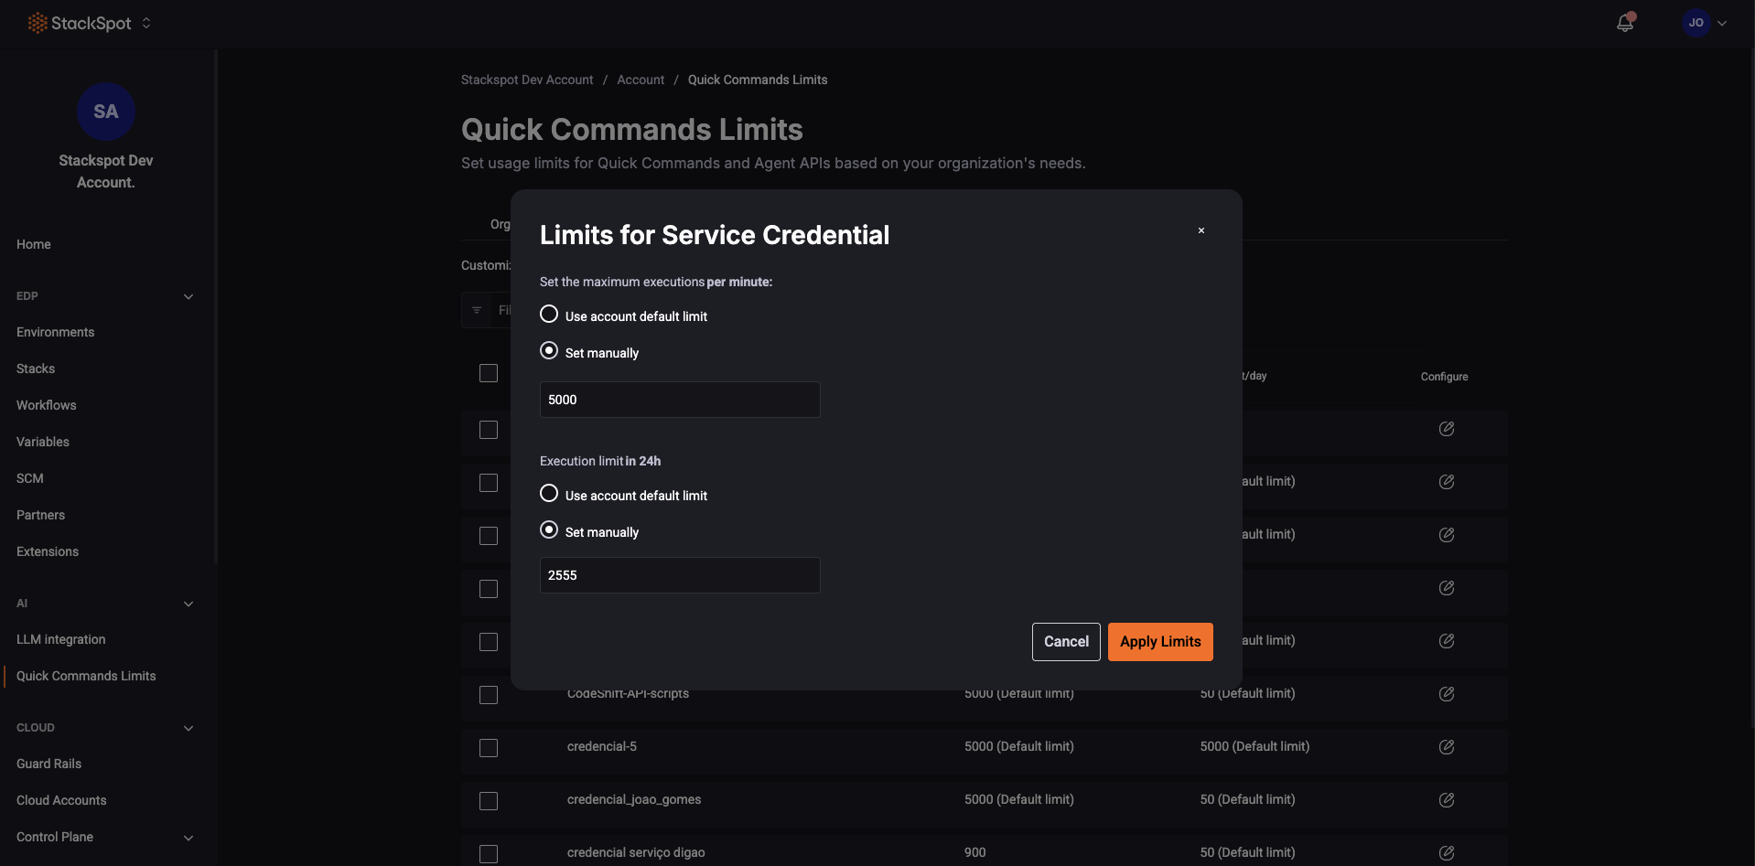Select 24h Use account default limit radio
The height and width of the screenshot is (866, 1755).
tap(549, 494)
